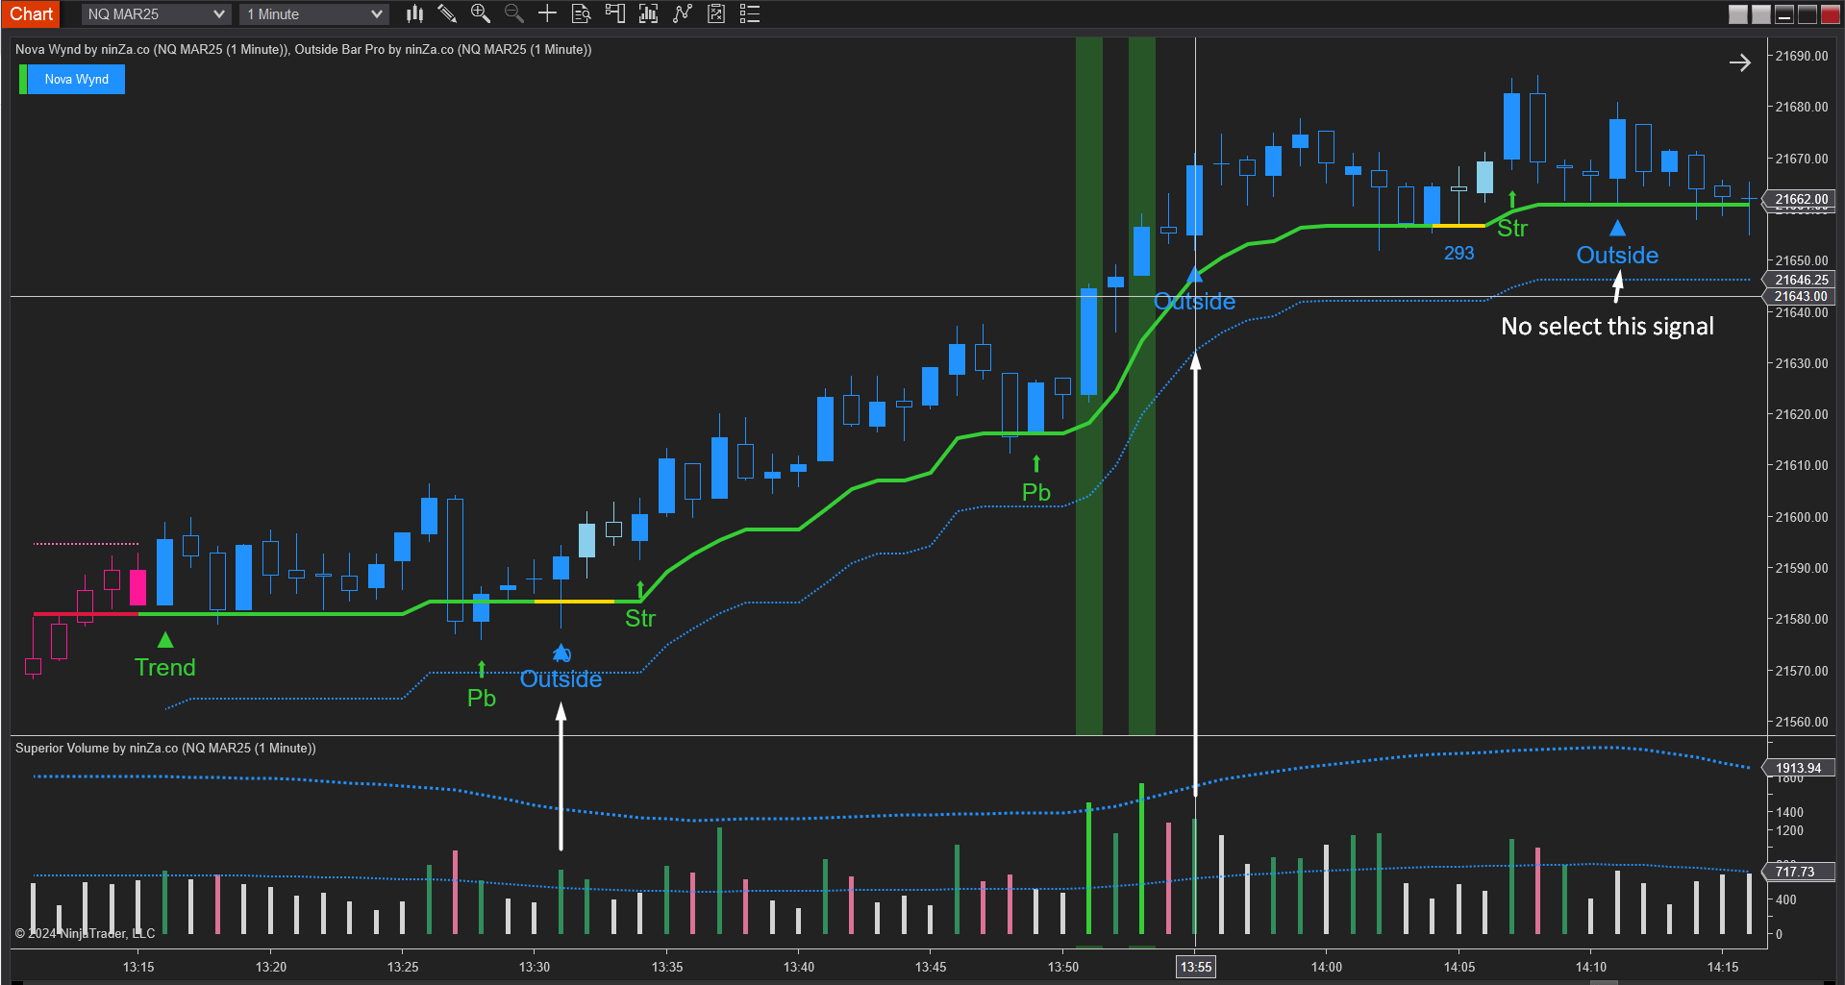Click the zoom in magnifier icon
Screen dimensions: 1845x985
(x=480, y=13)
